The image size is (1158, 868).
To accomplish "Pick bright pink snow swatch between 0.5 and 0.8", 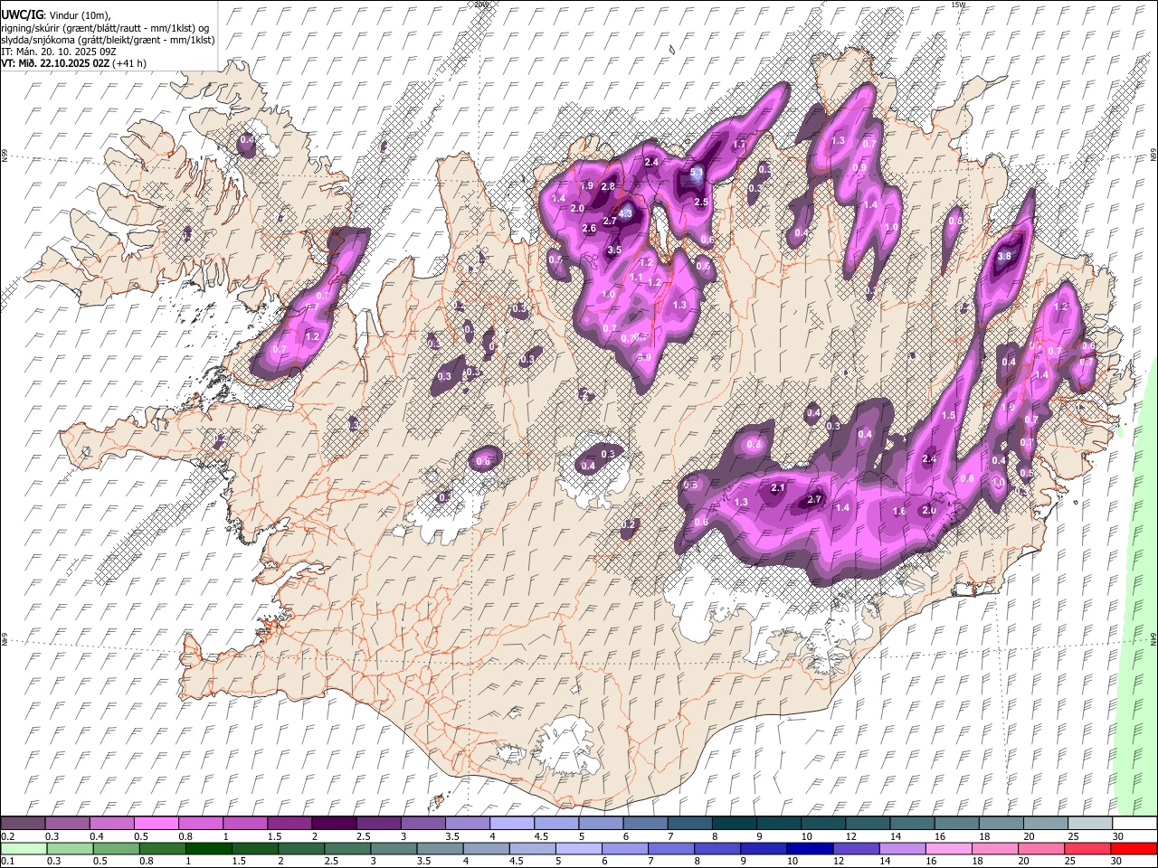I will coord(156,823).
